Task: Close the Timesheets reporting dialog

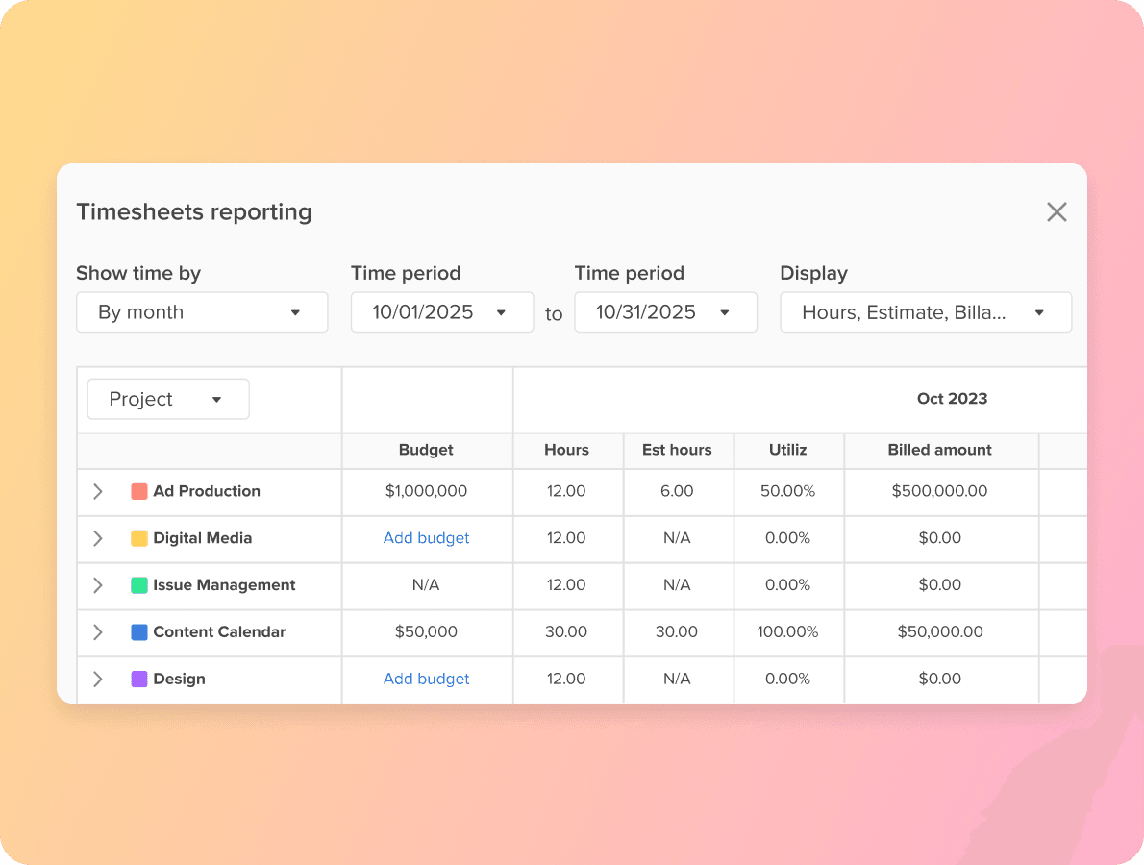Action: pyautogui.click(x=1057, y=212)
